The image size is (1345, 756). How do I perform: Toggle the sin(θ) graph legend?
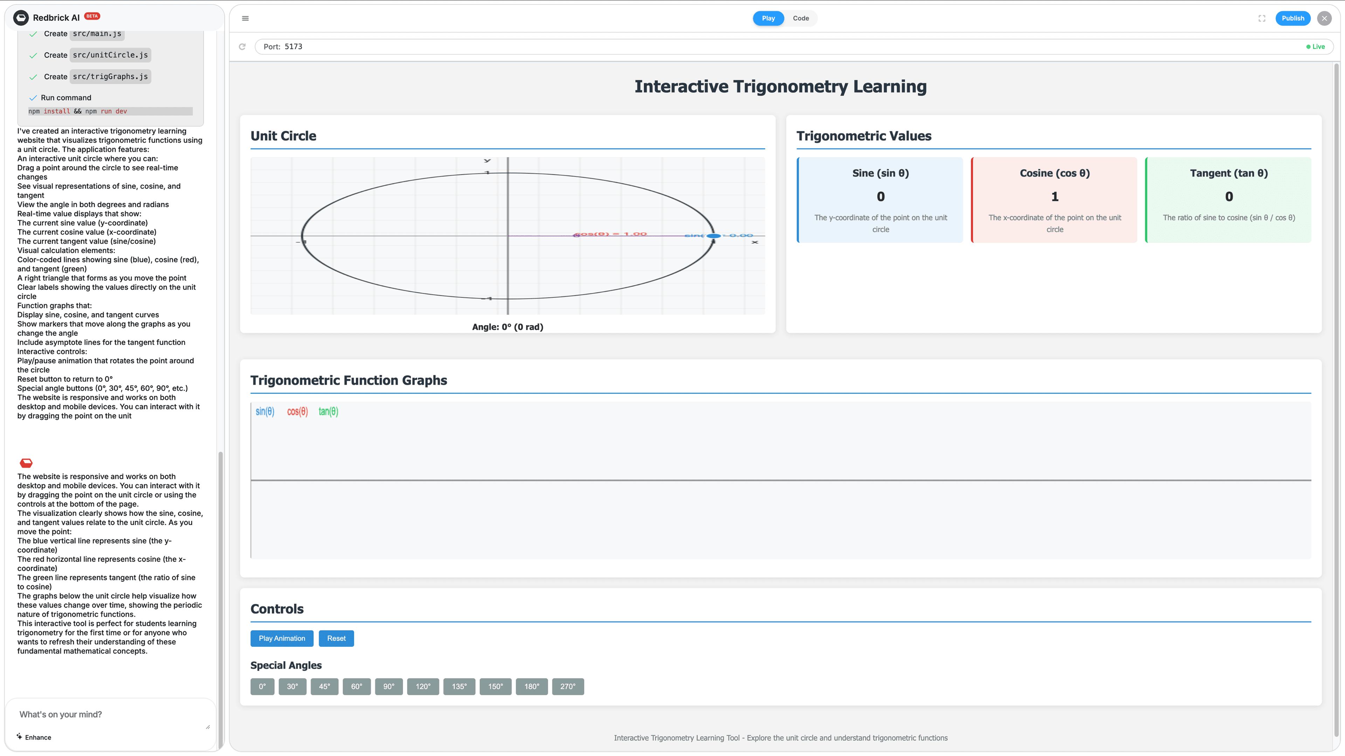click(x=265, y=411)
